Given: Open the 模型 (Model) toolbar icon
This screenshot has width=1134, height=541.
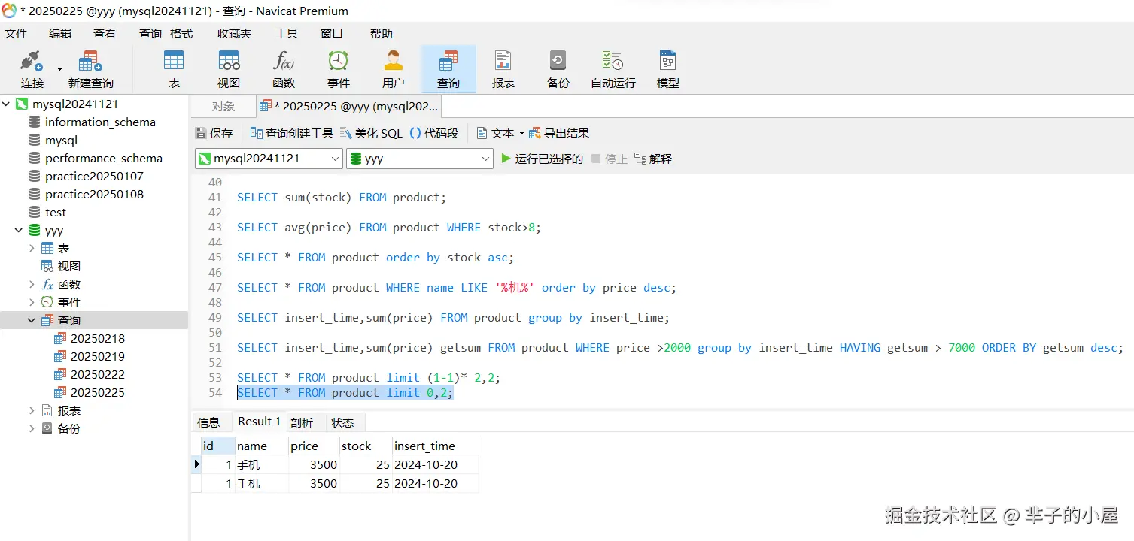Looking at the screenshot, I should [x=668, y=69].
